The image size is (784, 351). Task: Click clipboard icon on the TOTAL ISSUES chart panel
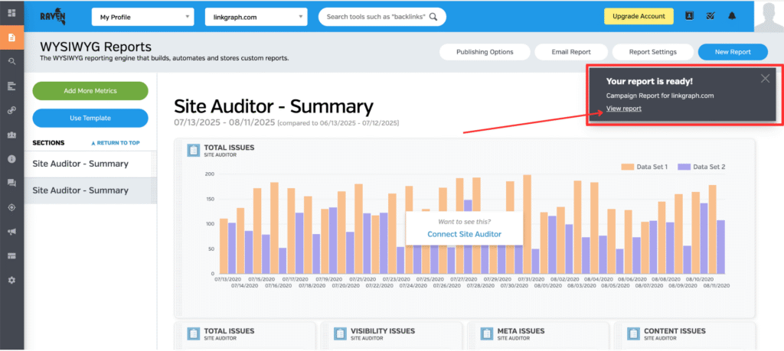click(194, 151)
